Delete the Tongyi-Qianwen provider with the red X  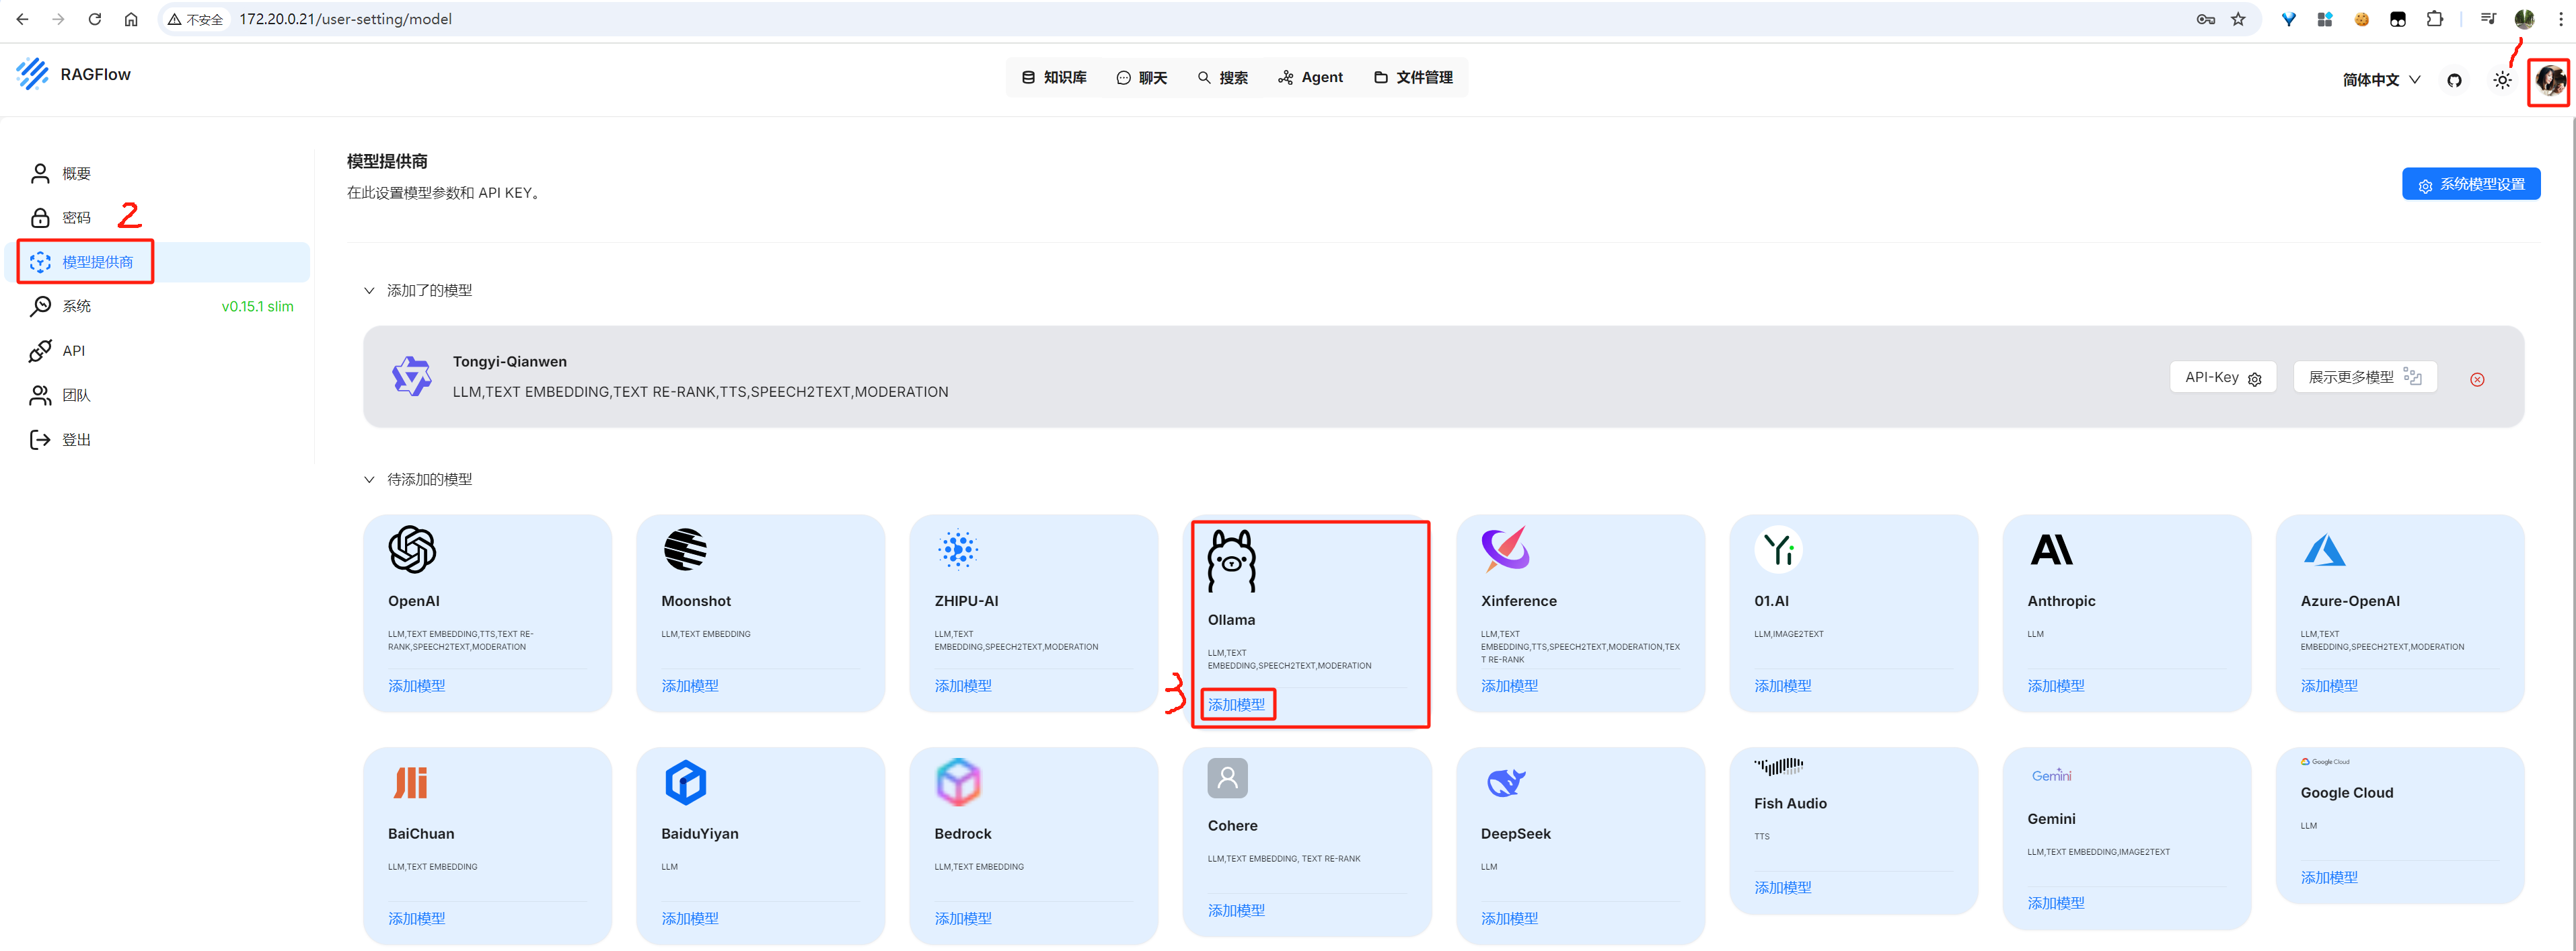(2477, 379)
